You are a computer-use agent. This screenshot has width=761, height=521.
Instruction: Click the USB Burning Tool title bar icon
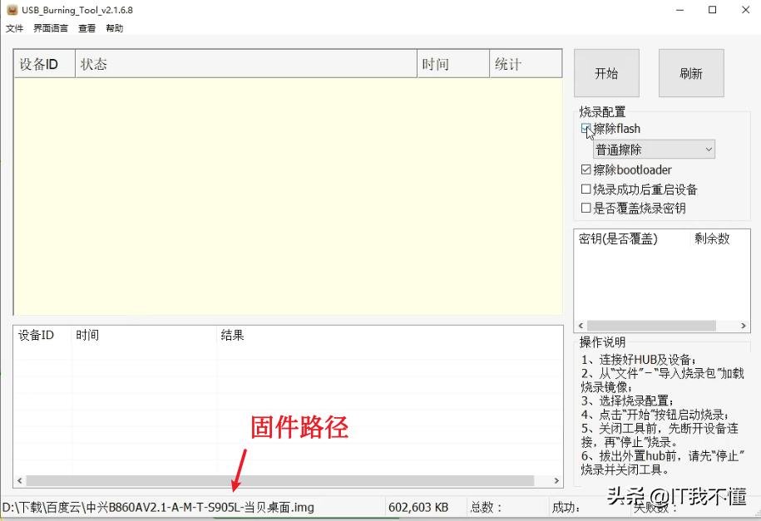[x=11, y=9]
